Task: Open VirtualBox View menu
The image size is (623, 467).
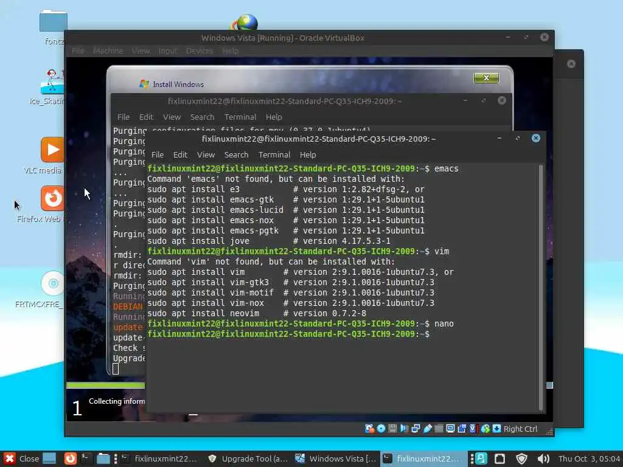Action: click(141, 51)
